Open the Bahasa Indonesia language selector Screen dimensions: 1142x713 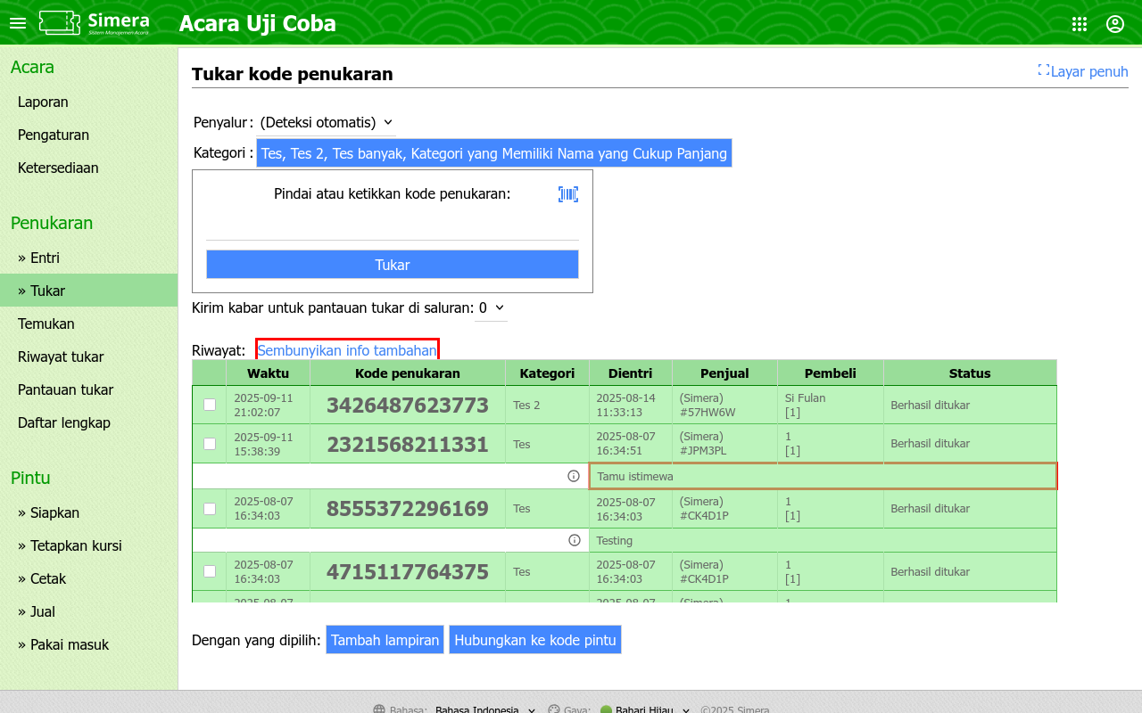pos(485,710)
